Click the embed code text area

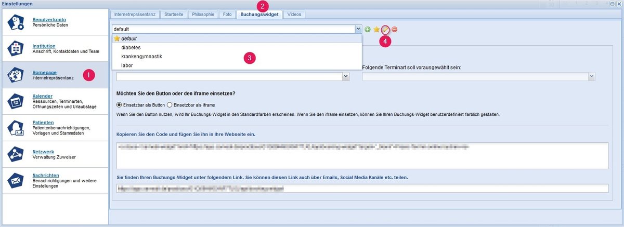(362, 156)
